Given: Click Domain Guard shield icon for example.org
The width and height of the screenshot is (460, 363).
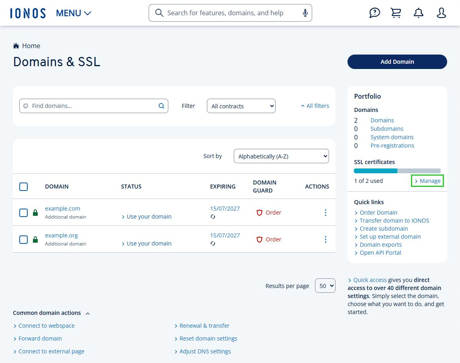Looking at the screenshot, I should click(x=260, y=239).
